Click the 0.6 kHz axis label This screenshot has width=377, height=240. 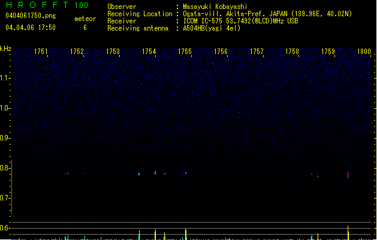[5, 228]
